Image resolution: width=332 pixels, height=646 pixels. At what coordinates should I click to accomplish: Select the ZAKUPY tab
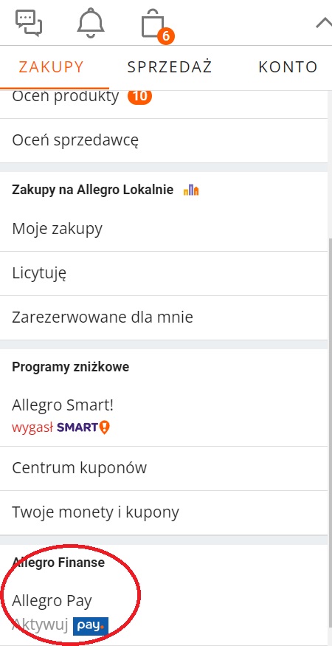52,66
